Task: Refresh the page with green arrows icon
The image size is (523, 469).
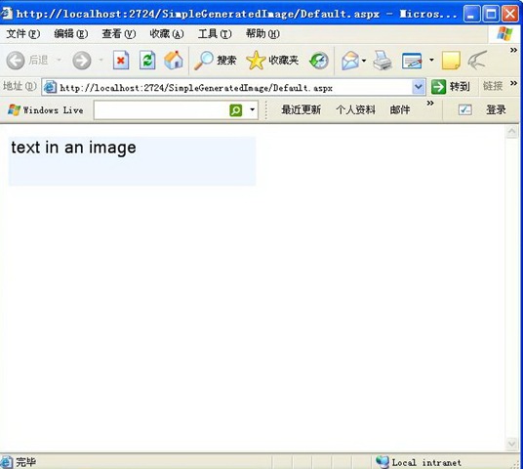Action: click(x=147, y=61)
